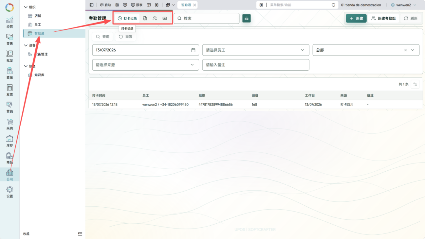
Task: Open the 查账 module
Action: (x=9, y=73)
